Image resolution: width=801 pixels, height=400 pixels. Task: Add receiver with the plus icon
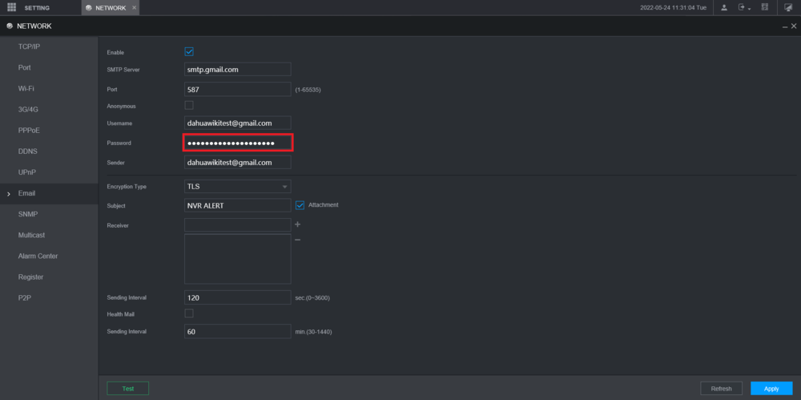[x=297, y=224]
